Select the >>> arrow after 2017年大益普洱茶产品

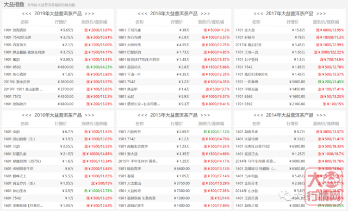[x=321, y=14]
